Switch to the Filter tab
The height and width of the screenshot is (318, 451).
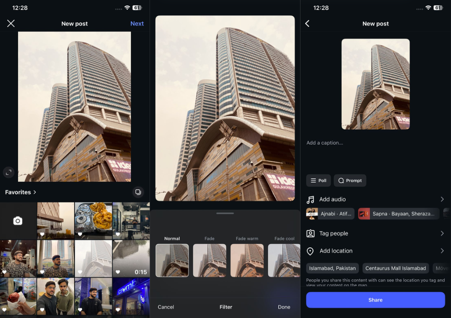pyautogui.click(x=226, y=306)
